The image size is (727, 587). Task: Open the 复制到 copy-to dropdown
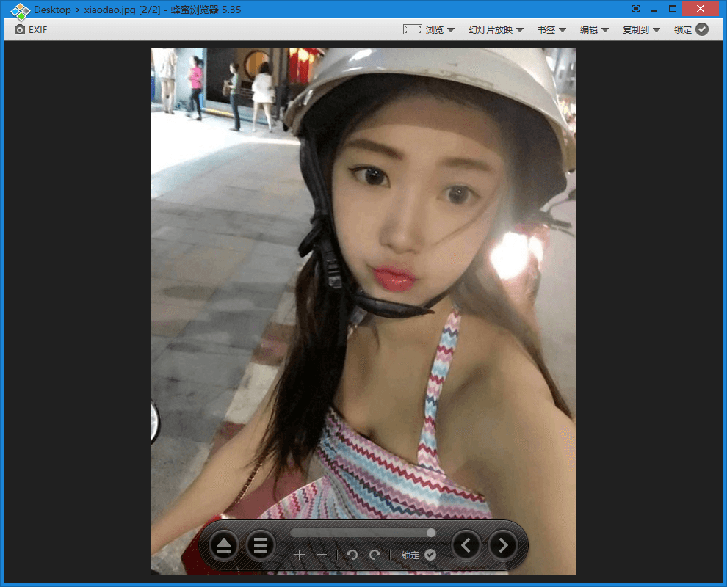click(x=637, y=29)
